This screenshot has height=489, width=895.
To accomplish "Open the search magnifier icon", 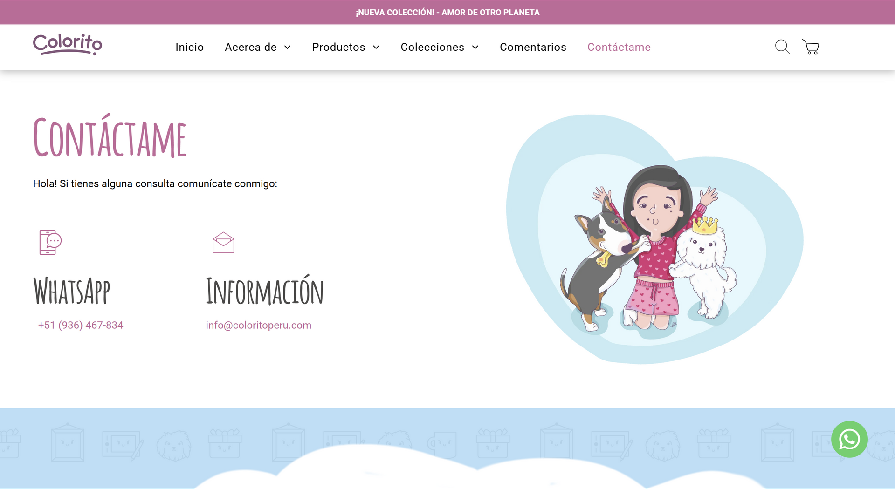I will click(782, 47).
